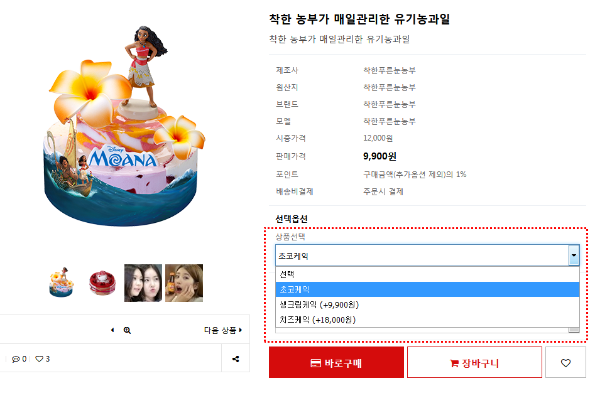This screenshot has width=595, height=403.
Task: Select the surprised woman photo thumbnail
Action: pos(184,283)
